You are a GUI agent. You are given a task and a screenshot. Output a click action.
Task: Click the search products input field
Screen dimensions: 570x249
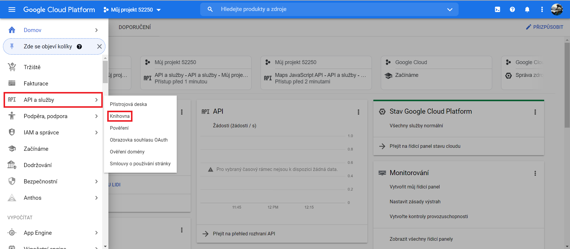[327, 9]
